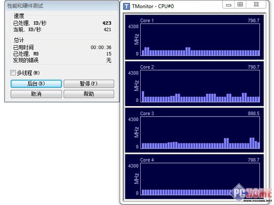Click the 已用时间 label
Image resolution: width=274 pixels, height=205 pixels.
pos(23,47)
